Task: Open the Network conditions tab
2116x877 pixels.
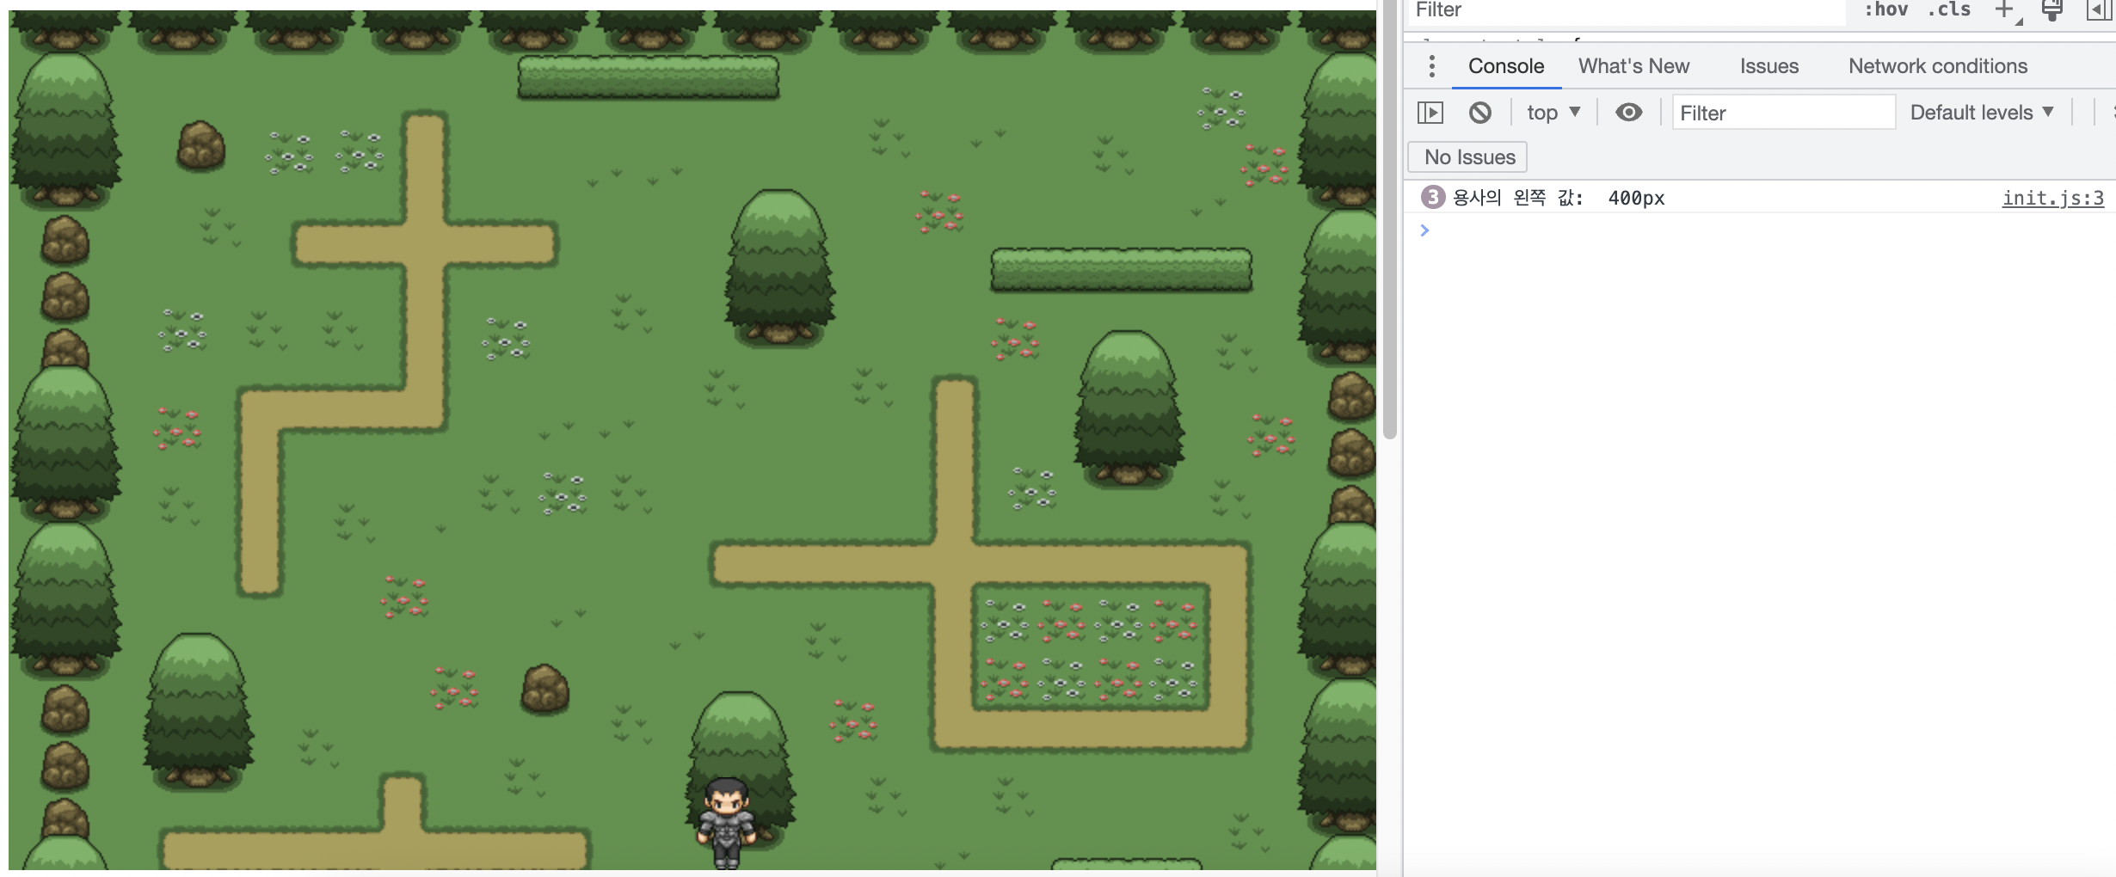Action: [1937, 66]
